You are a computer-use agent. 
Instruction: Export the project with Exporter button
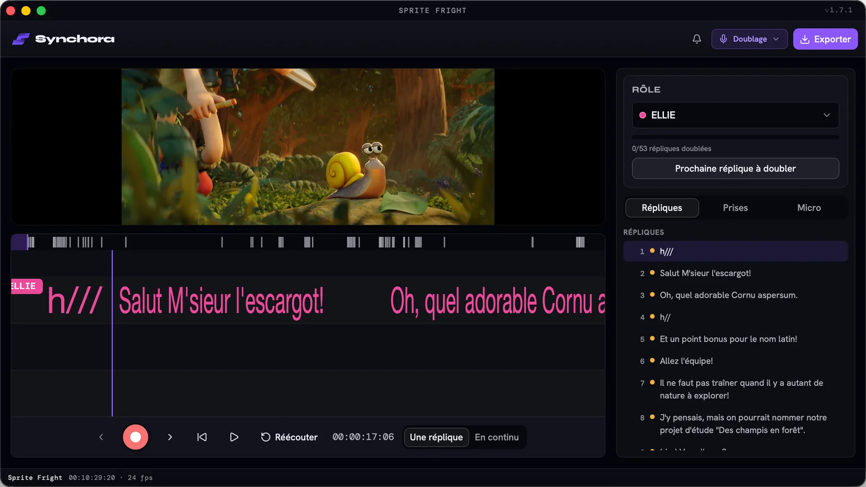coord(825,39)
